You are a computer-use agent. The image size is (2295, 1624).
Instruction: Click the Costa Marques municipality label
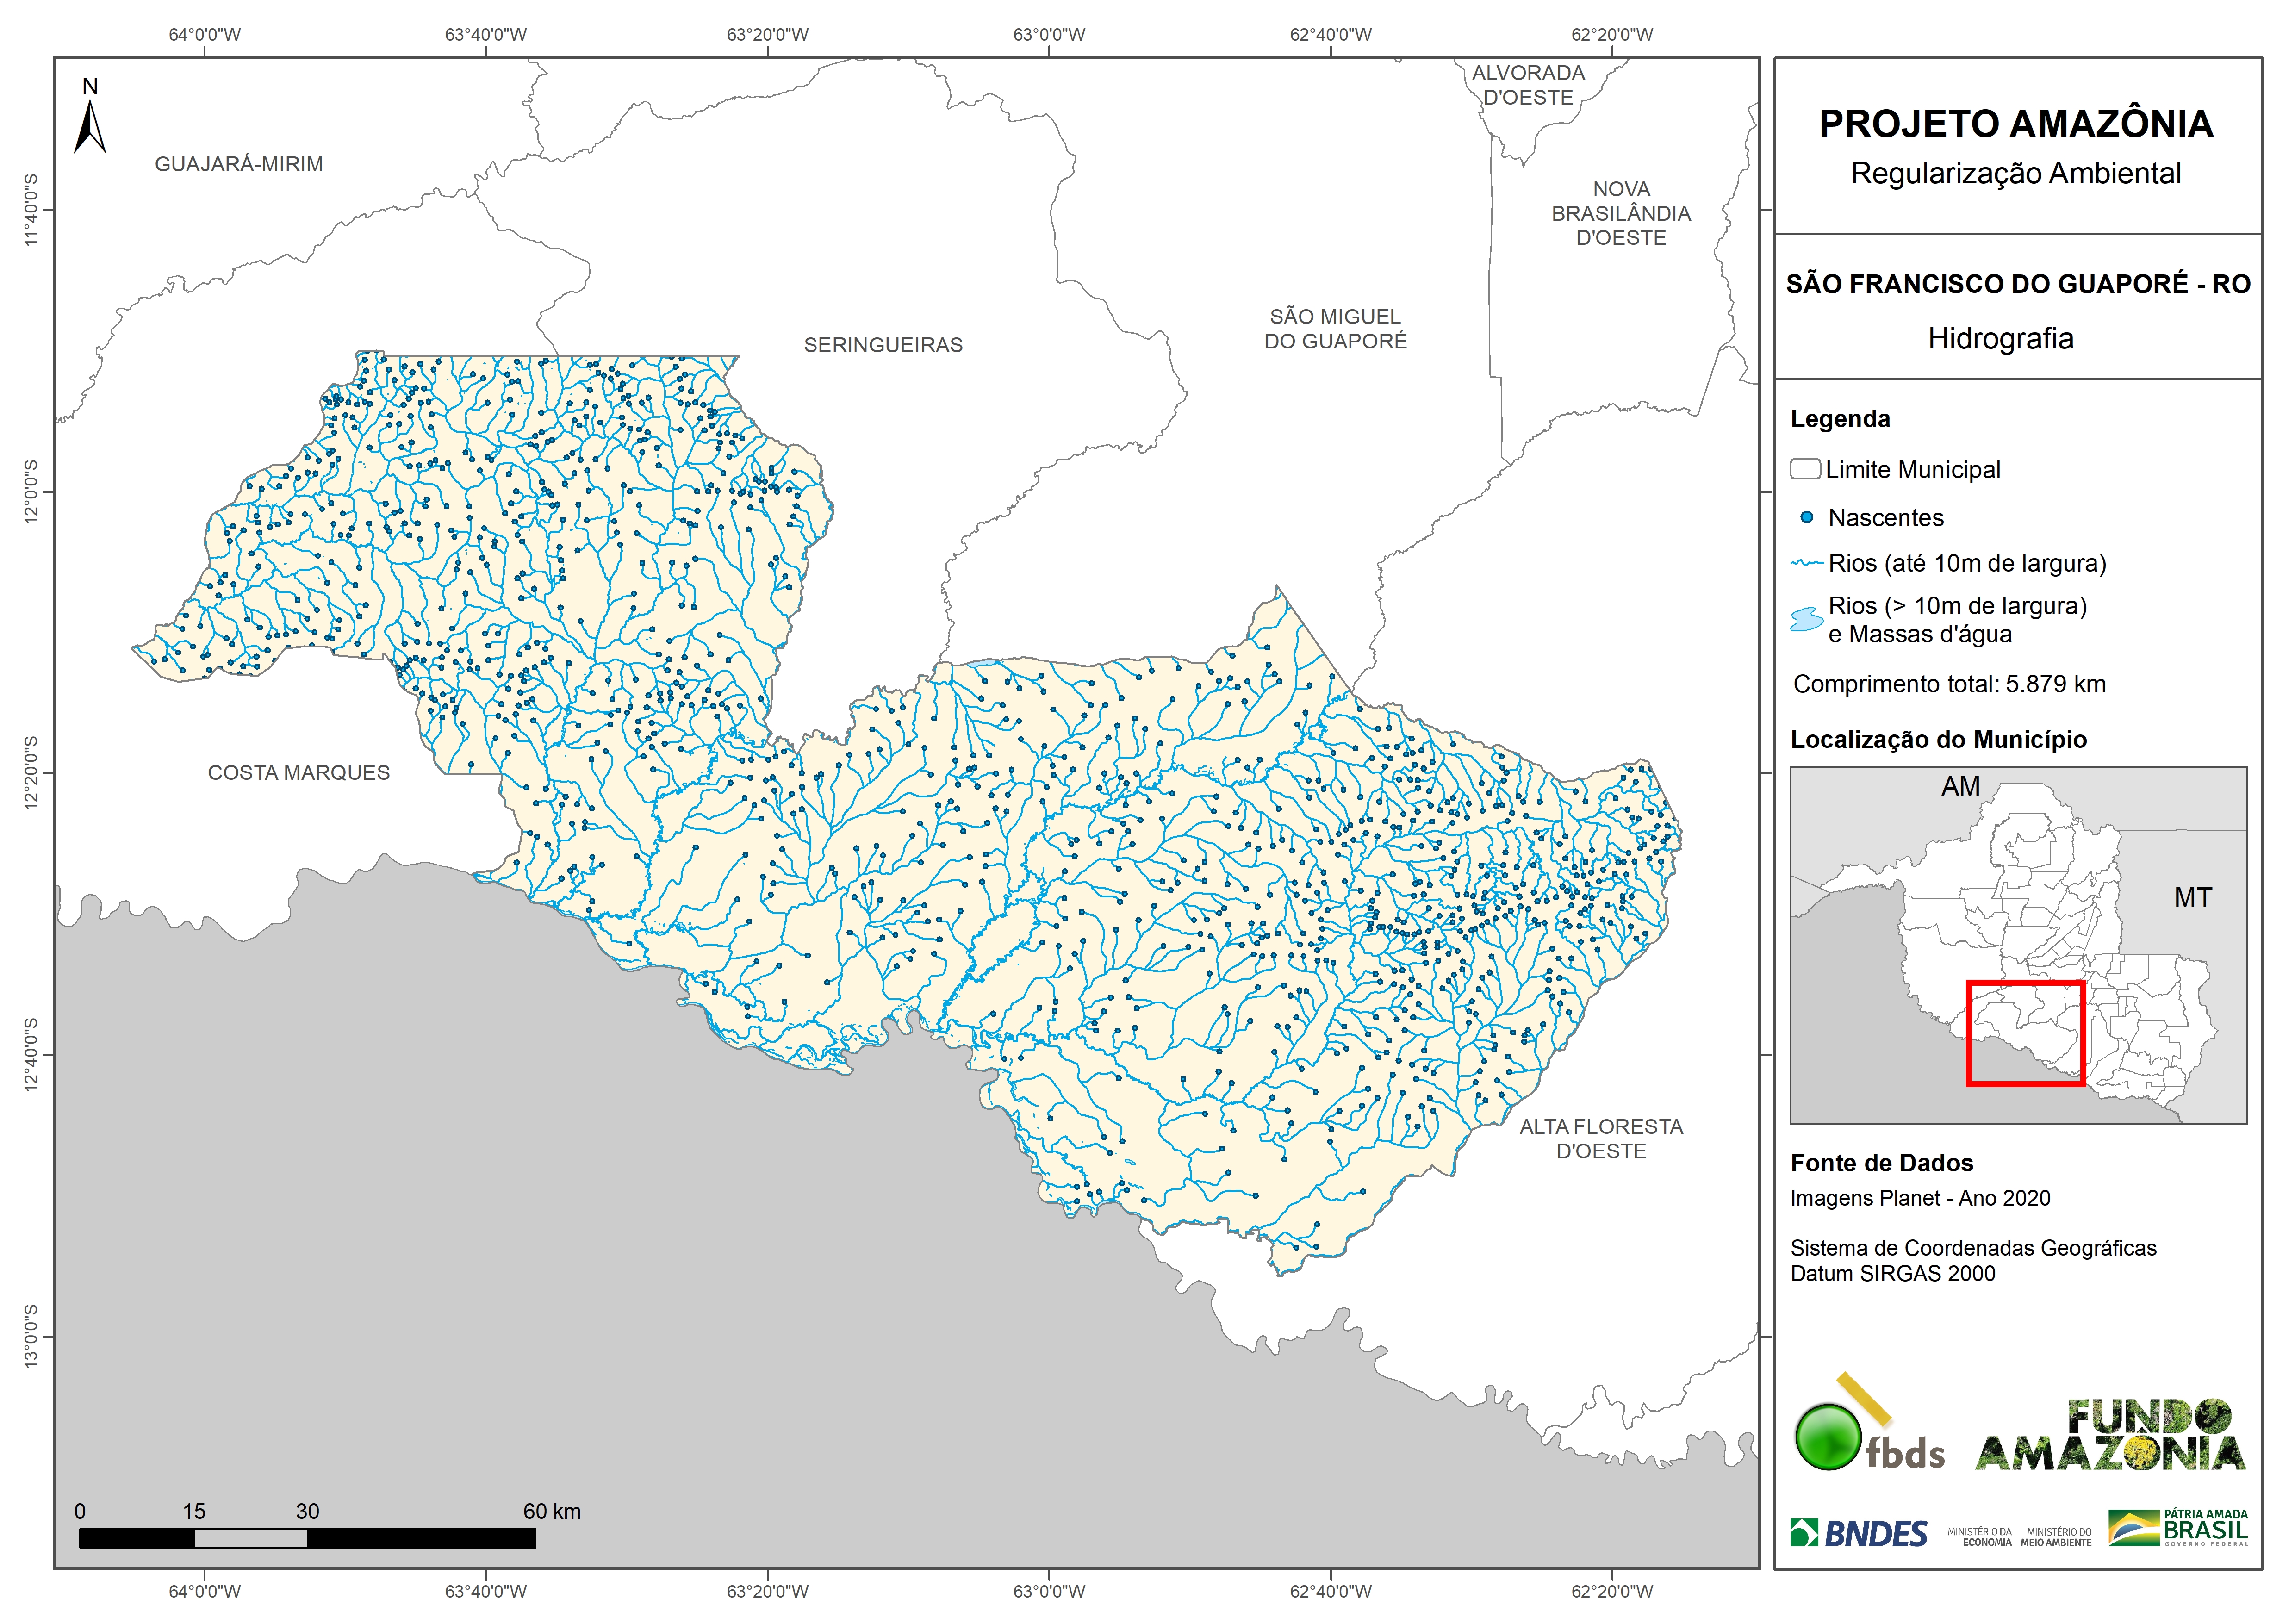click(x=298, y=773)
